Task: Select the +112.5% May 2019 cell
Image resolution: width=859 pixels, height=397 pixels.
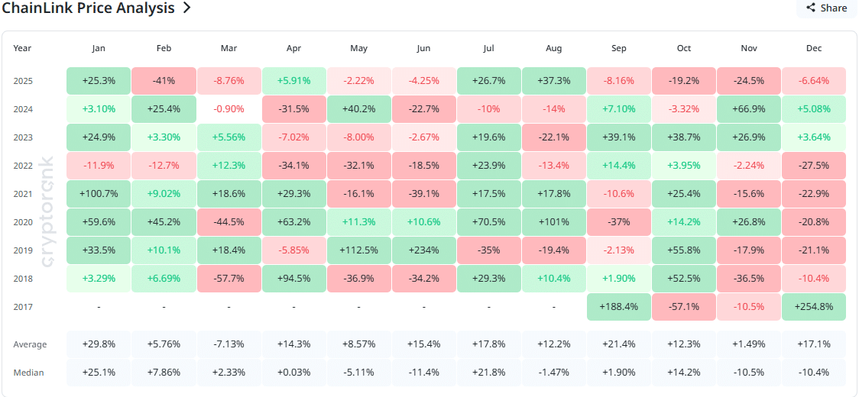Action: point(358,250)
